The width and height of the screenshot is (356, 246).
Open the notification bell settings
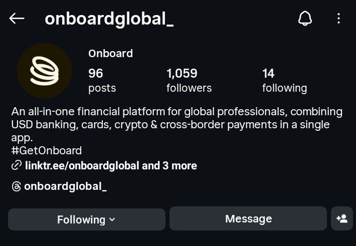[x=305, y=19]
